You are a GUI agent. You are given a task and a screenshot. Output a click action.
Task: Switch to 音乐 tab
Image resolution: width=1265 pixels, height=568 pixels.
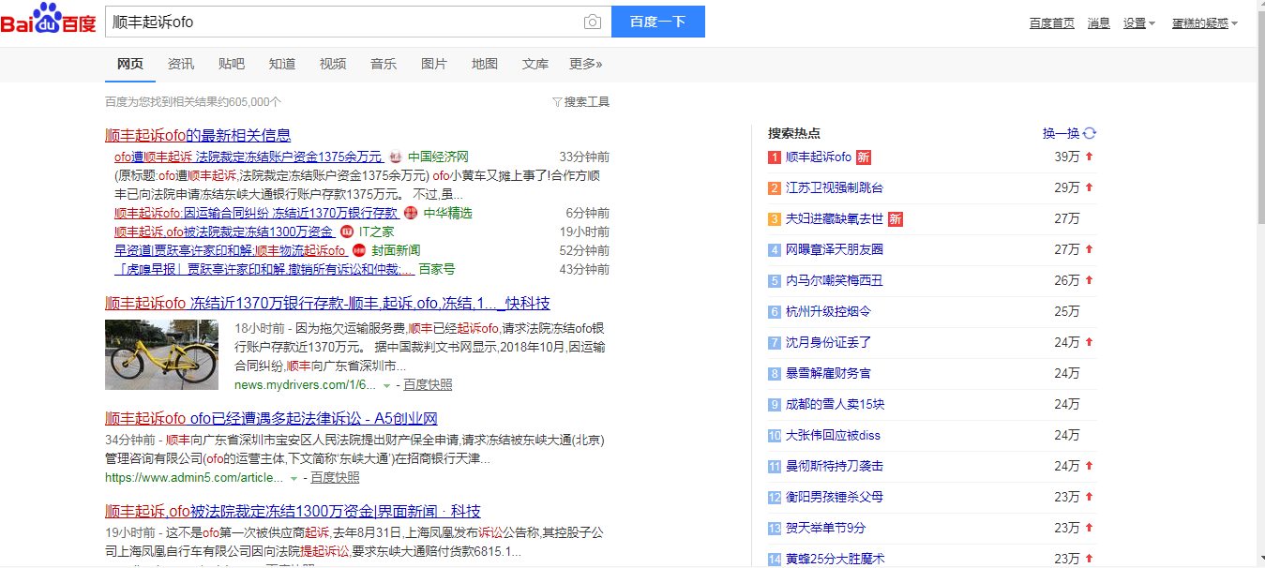click(384, 64)
